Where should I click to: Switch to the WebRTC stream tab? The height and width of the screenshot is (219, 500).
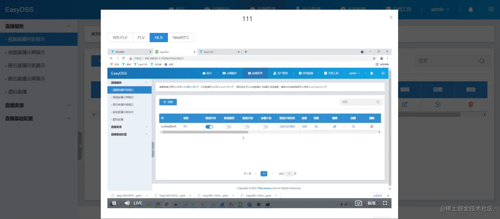[x=181, y=38]
